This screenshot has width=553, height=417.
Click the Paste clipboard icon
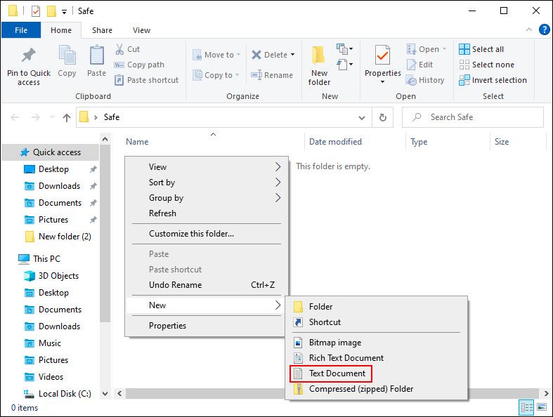tap(96, 55)
